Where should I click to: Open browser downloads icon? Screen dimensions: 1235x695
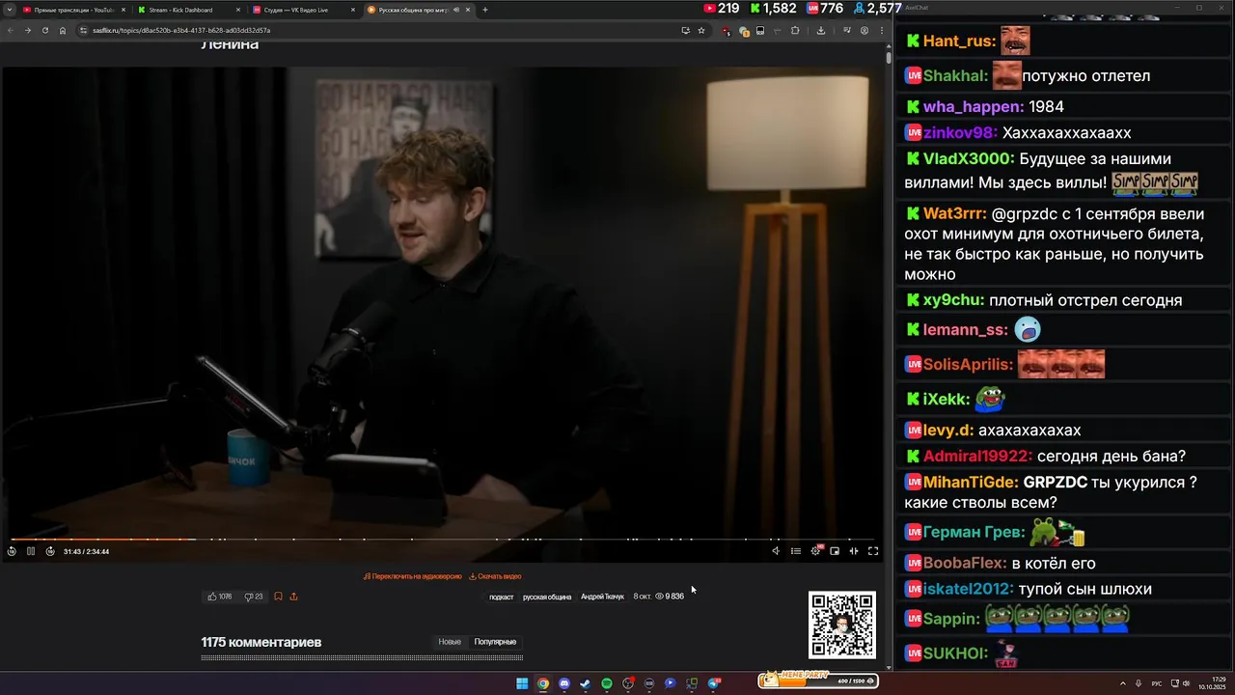(x=821, y=30)
